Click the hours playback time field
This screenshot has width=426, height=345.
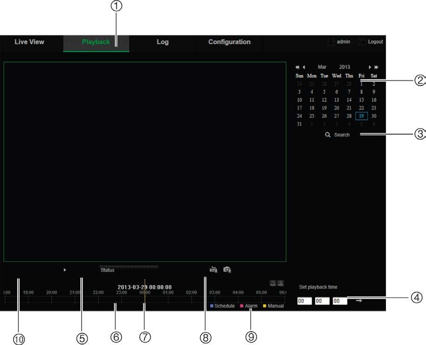click(305, 301)
